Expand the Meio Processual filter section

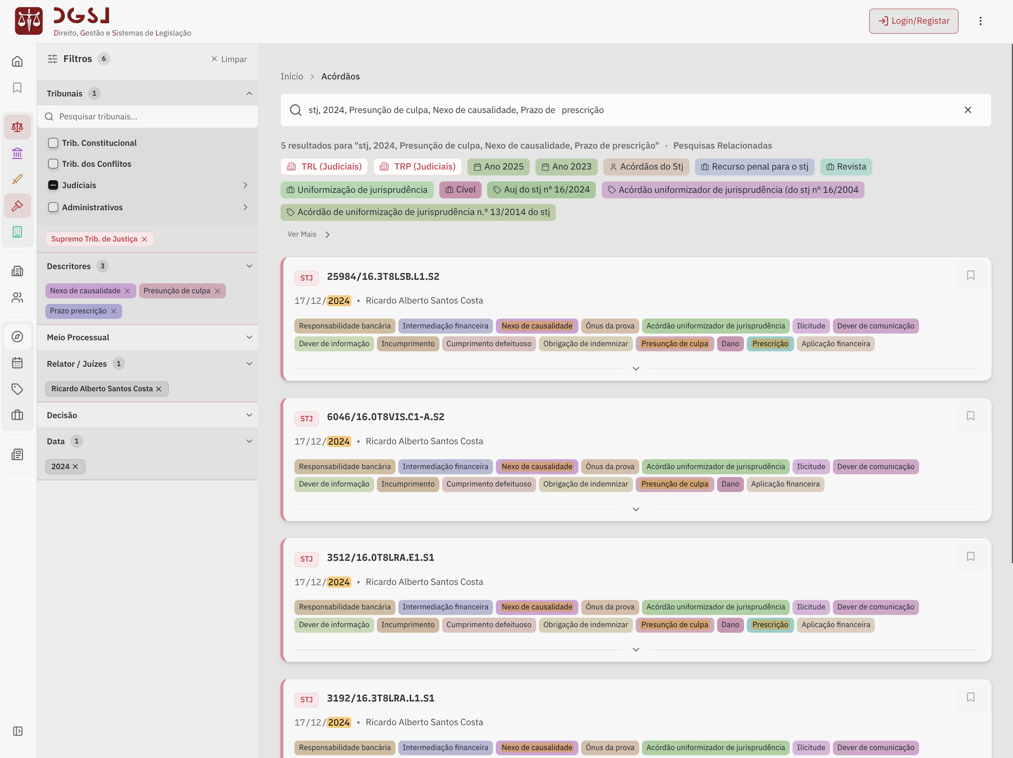(249, 338)
